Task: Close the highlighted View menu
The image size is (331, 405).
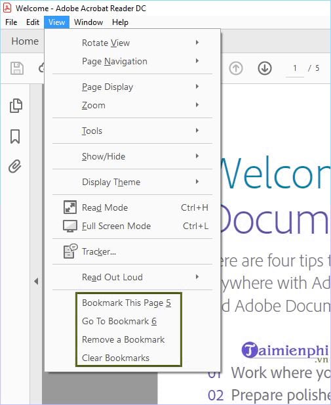Action: 56,22
